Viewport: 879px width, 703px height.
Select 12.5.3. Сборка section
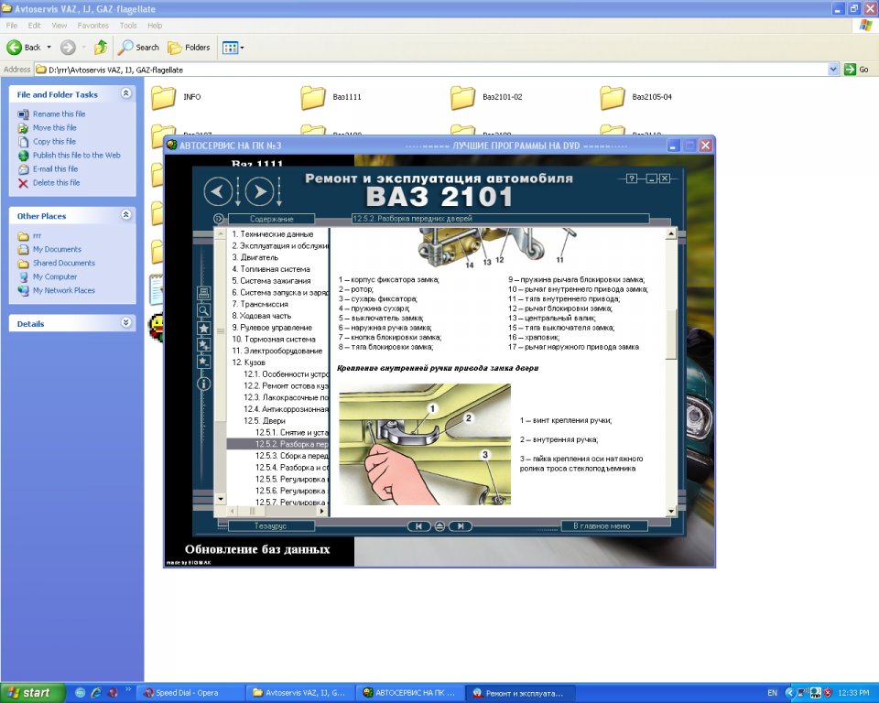291,456
